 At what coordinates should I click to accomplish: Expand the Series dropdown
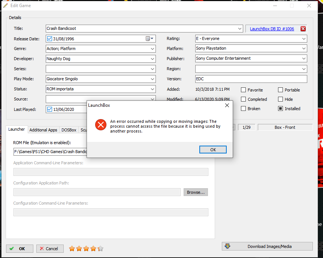153,69
